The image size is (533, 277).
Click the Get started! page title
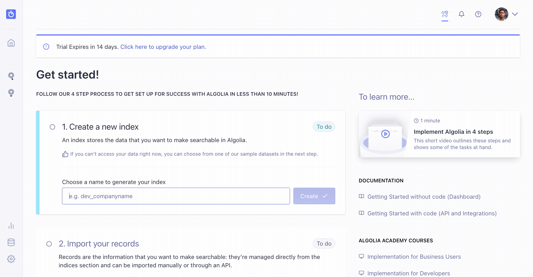coord(68,75)
